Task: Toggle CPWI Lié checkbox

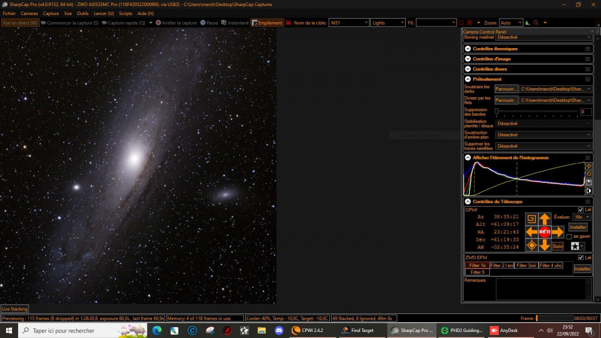Action: [581, 210]
